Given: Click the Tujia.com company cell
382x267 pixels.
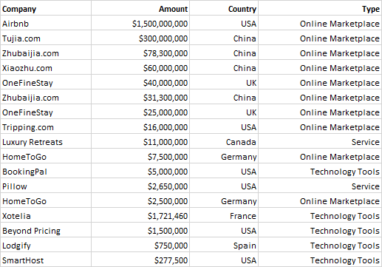Looking at the screenshot, I should tap(46, 38).
